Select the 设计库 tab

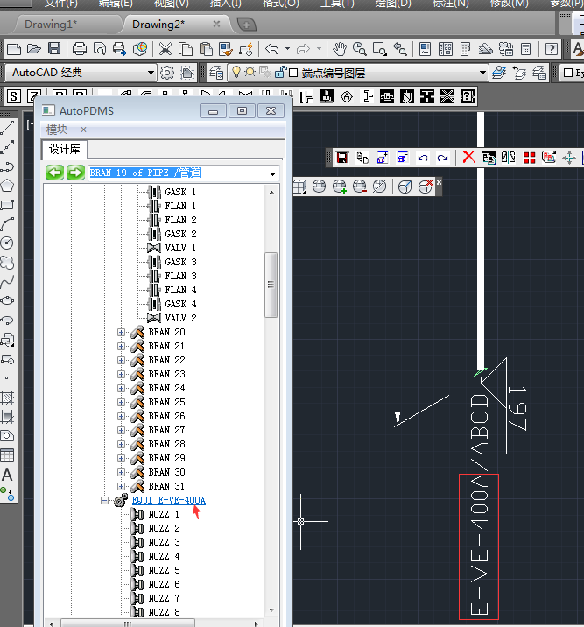pos(66,149)
